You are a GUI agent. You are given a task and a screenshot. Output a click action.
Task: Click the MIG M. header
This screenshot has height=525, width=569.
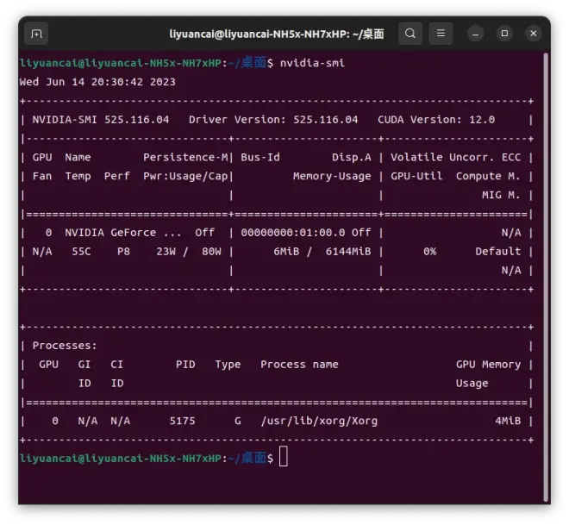coord(501,195)
